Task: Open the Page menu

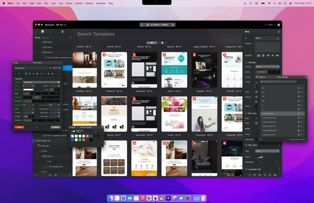Action: 32,3
